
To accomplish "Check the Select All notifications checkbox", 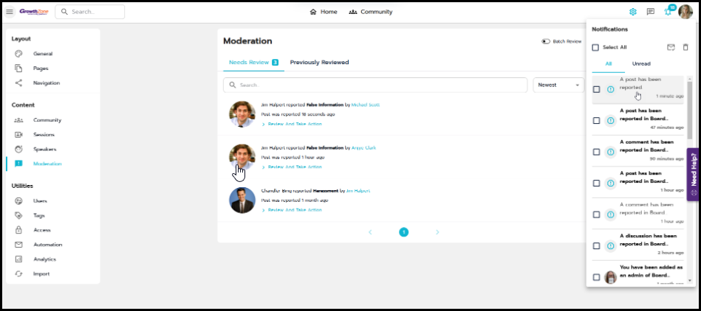I will (596, 47).
